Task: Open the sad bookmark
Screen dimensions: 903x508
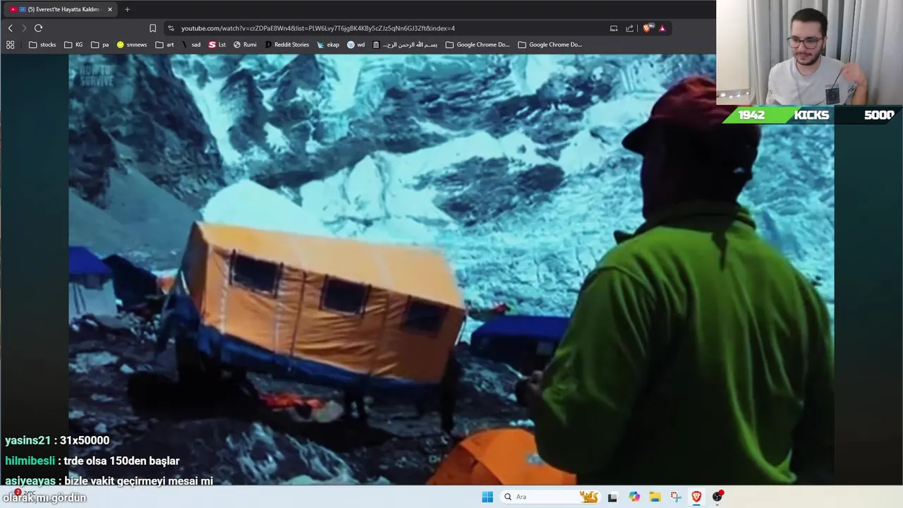Action: pos(190,44)
